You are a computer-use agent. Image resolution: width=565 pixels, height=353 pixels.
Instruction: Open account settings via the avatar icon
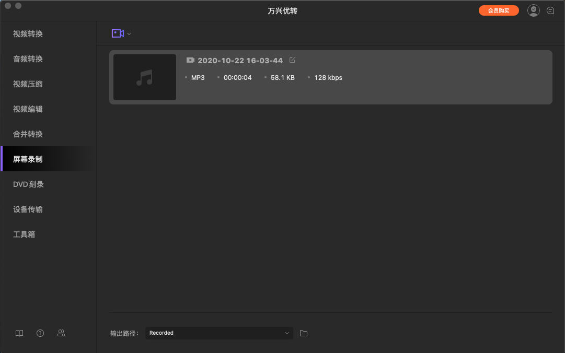[x=533, y=10]
